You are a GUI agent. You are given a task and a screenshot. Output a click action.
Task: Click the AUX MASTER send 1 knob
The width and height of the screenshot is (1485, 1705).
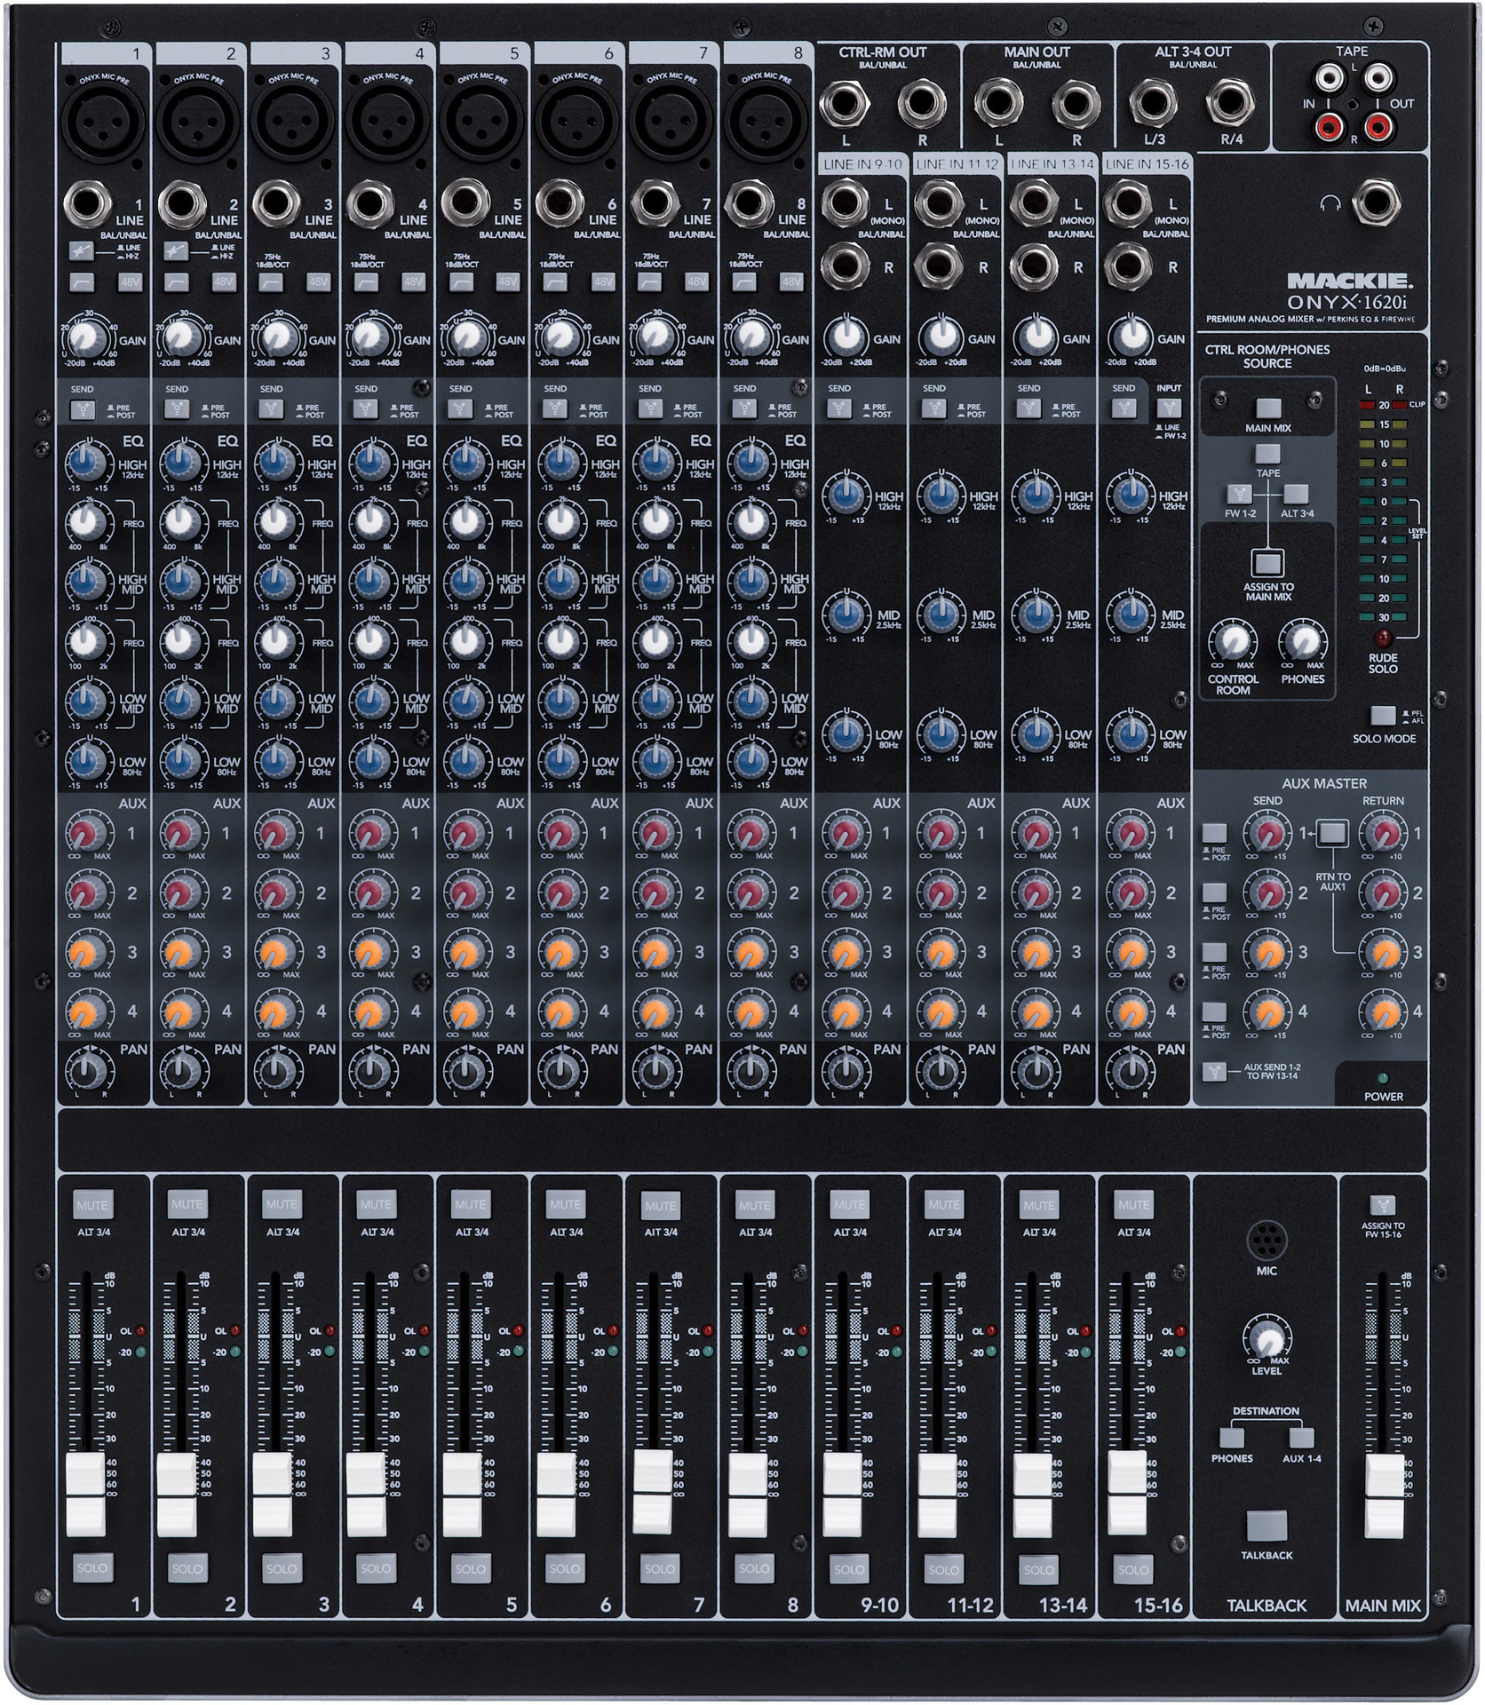[x=1267, y=834]
